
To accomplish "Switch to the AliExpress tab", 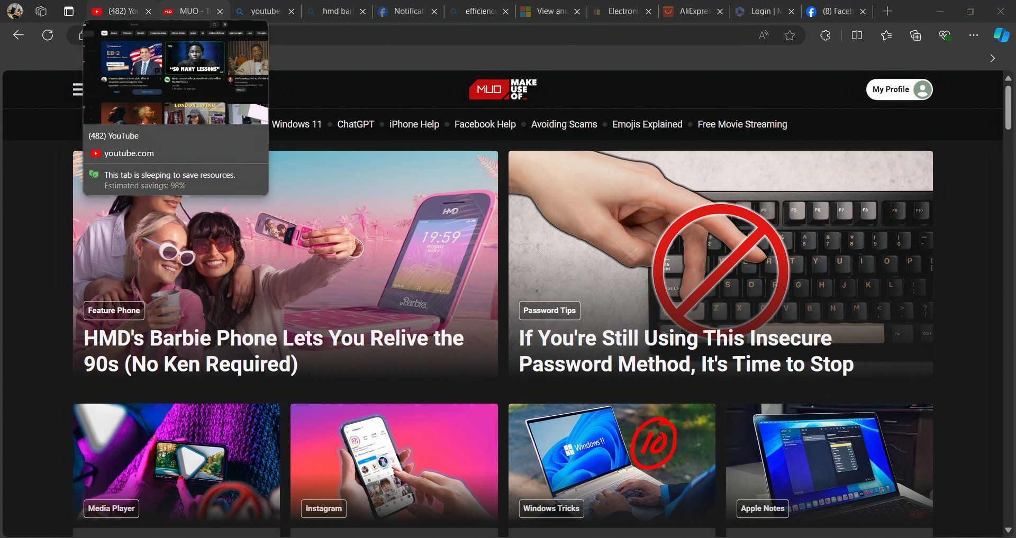I will click(693, 11).
